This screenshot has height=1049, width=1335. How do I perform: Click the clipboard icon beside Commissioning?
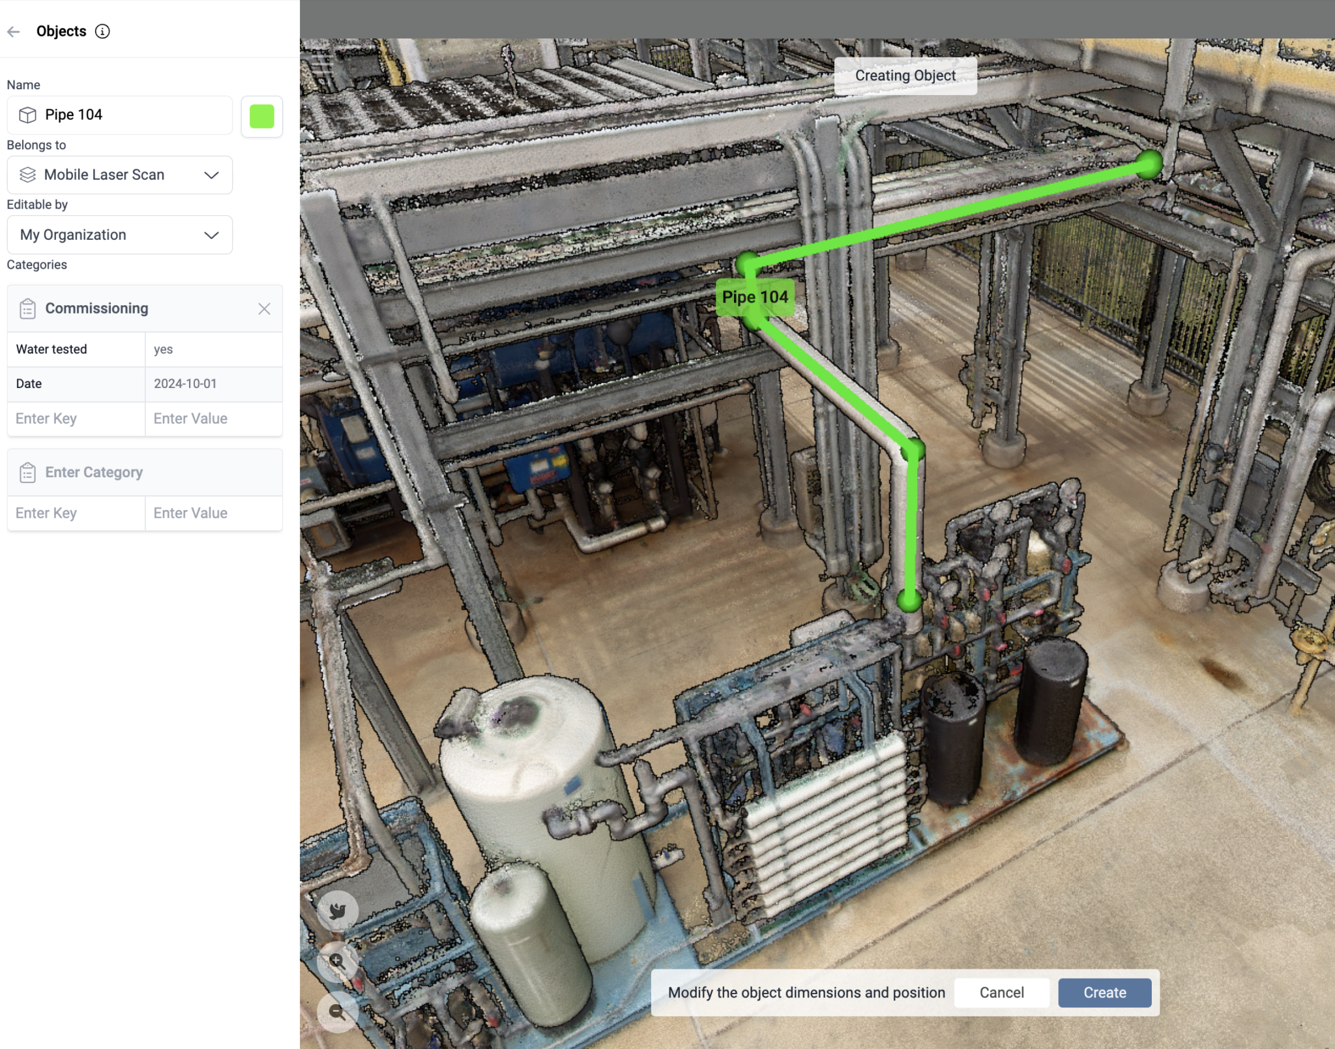[x=27, y=308]
